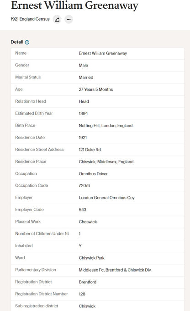Click the London General Omnibus Coy employer
Screen dimensions: 190x311
pos(107,198)
